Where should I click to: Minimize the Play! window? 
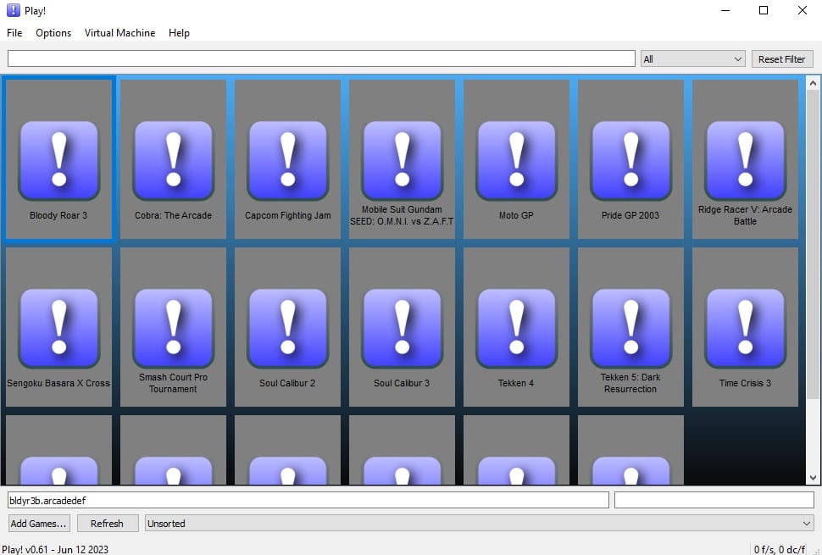click(x=725, y=10)
